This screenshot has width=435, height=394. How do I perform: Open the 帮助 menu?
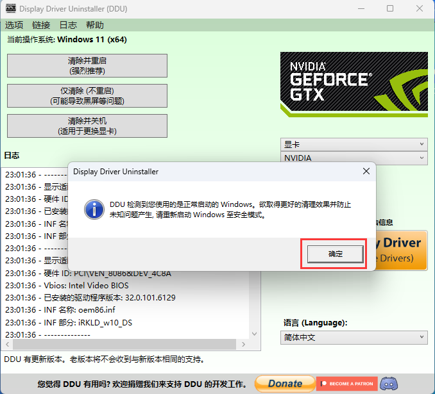tap(94, 25)
